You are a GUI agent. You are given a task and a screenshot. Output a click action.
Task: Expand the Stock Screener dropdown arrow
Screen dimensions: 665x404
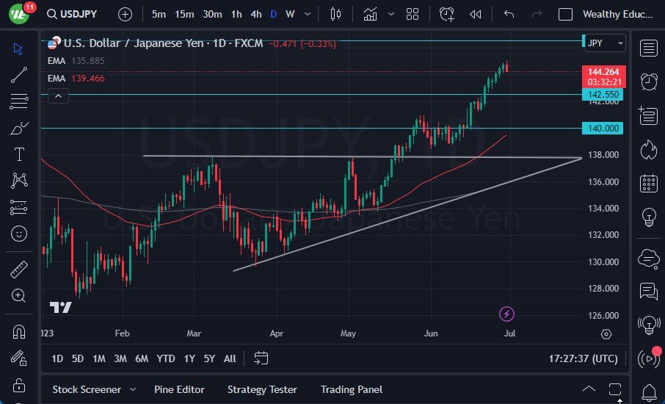coord(133,389)
